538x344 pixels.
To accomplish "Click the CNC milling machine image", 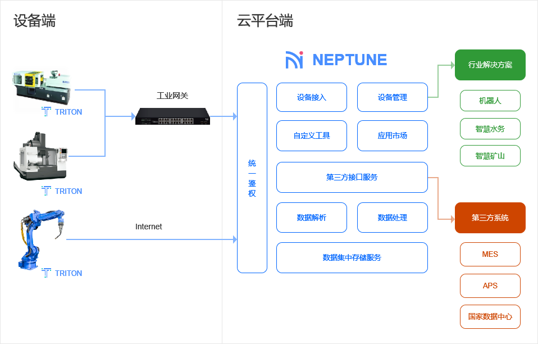I will click(x=40, y=156).
